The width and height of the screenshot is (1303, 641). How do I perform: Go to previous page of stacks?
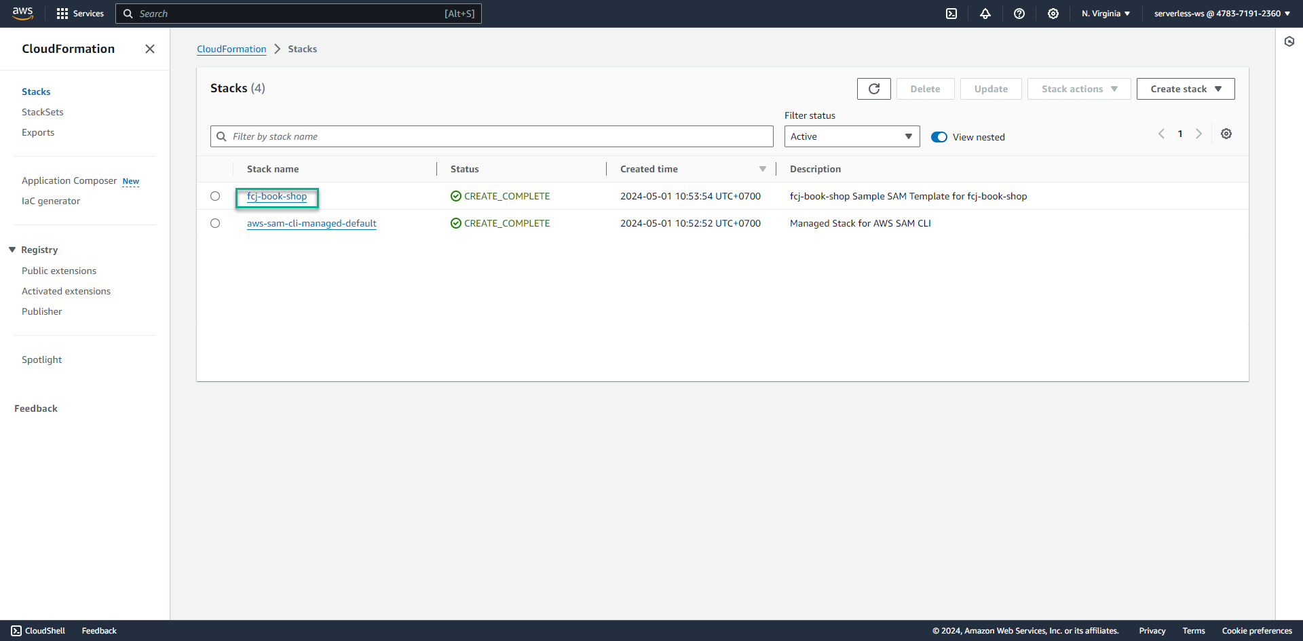1161,134
